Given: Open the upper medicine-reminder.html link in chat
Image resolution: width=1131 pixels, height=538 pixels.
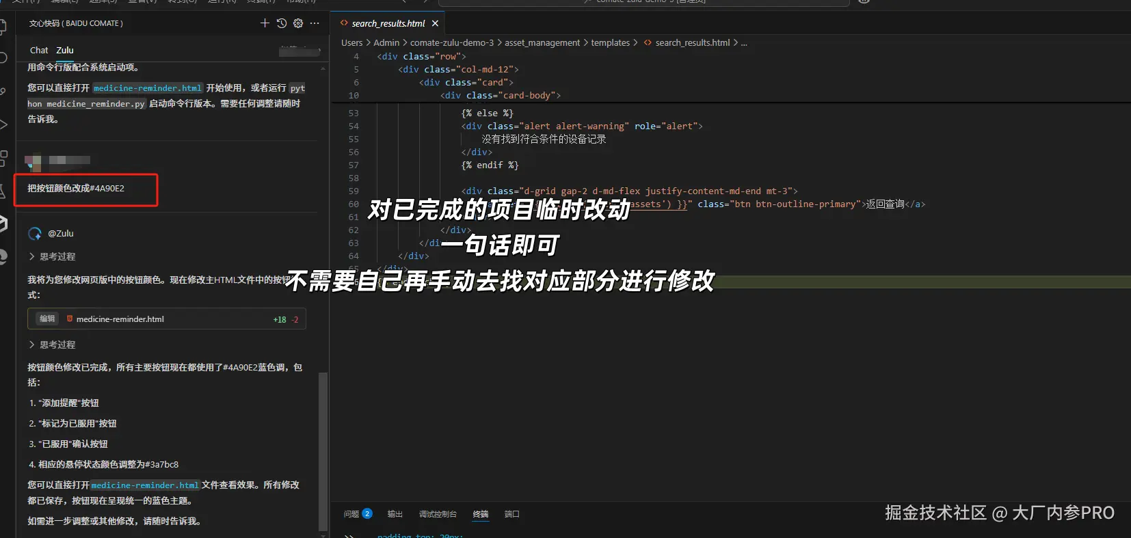Looking at the screenshot, I should pyautogui.click(x=148, y=88).
